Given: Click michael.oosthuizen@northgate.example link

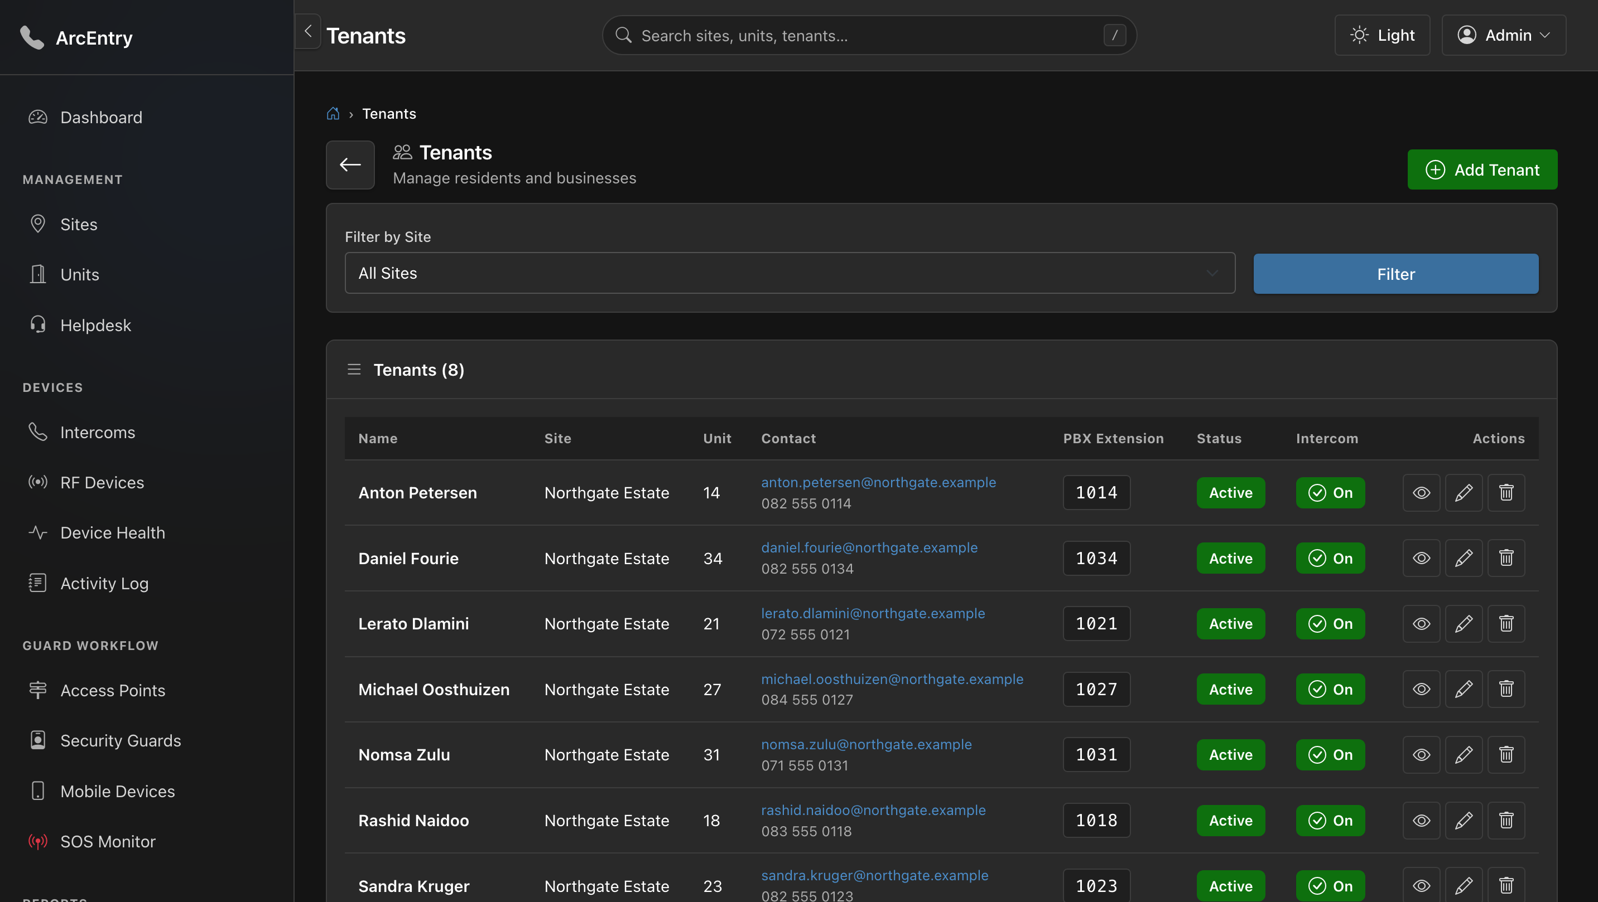Looking at the screenshot, I should click(x=892, y=679).
